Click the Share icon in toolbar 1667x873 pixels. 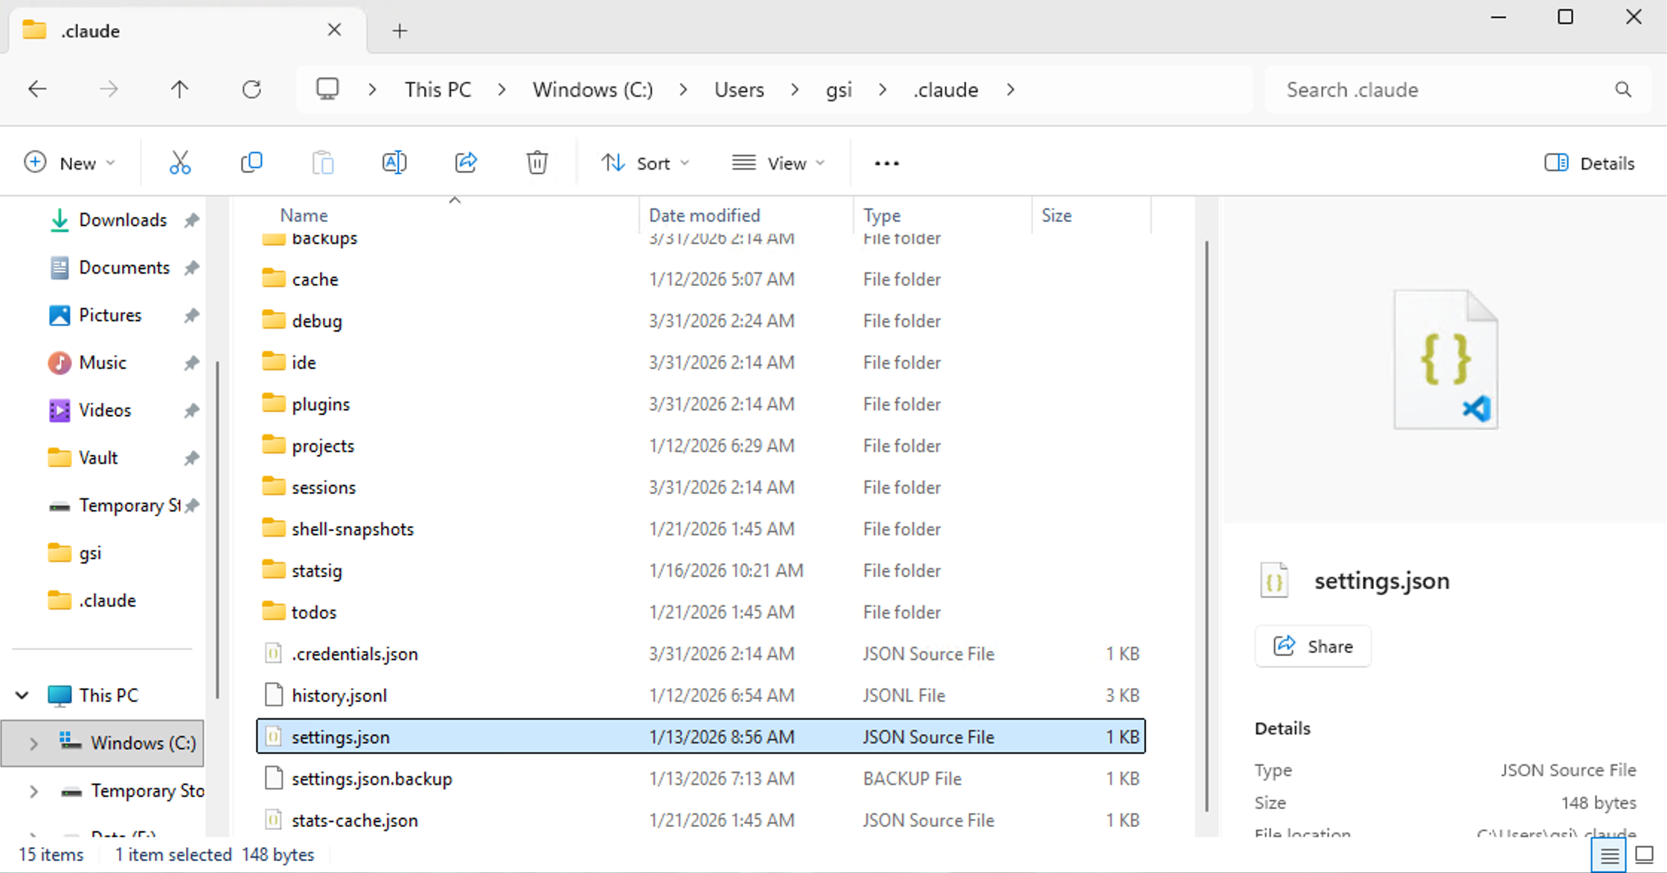[x=466, y=163]
